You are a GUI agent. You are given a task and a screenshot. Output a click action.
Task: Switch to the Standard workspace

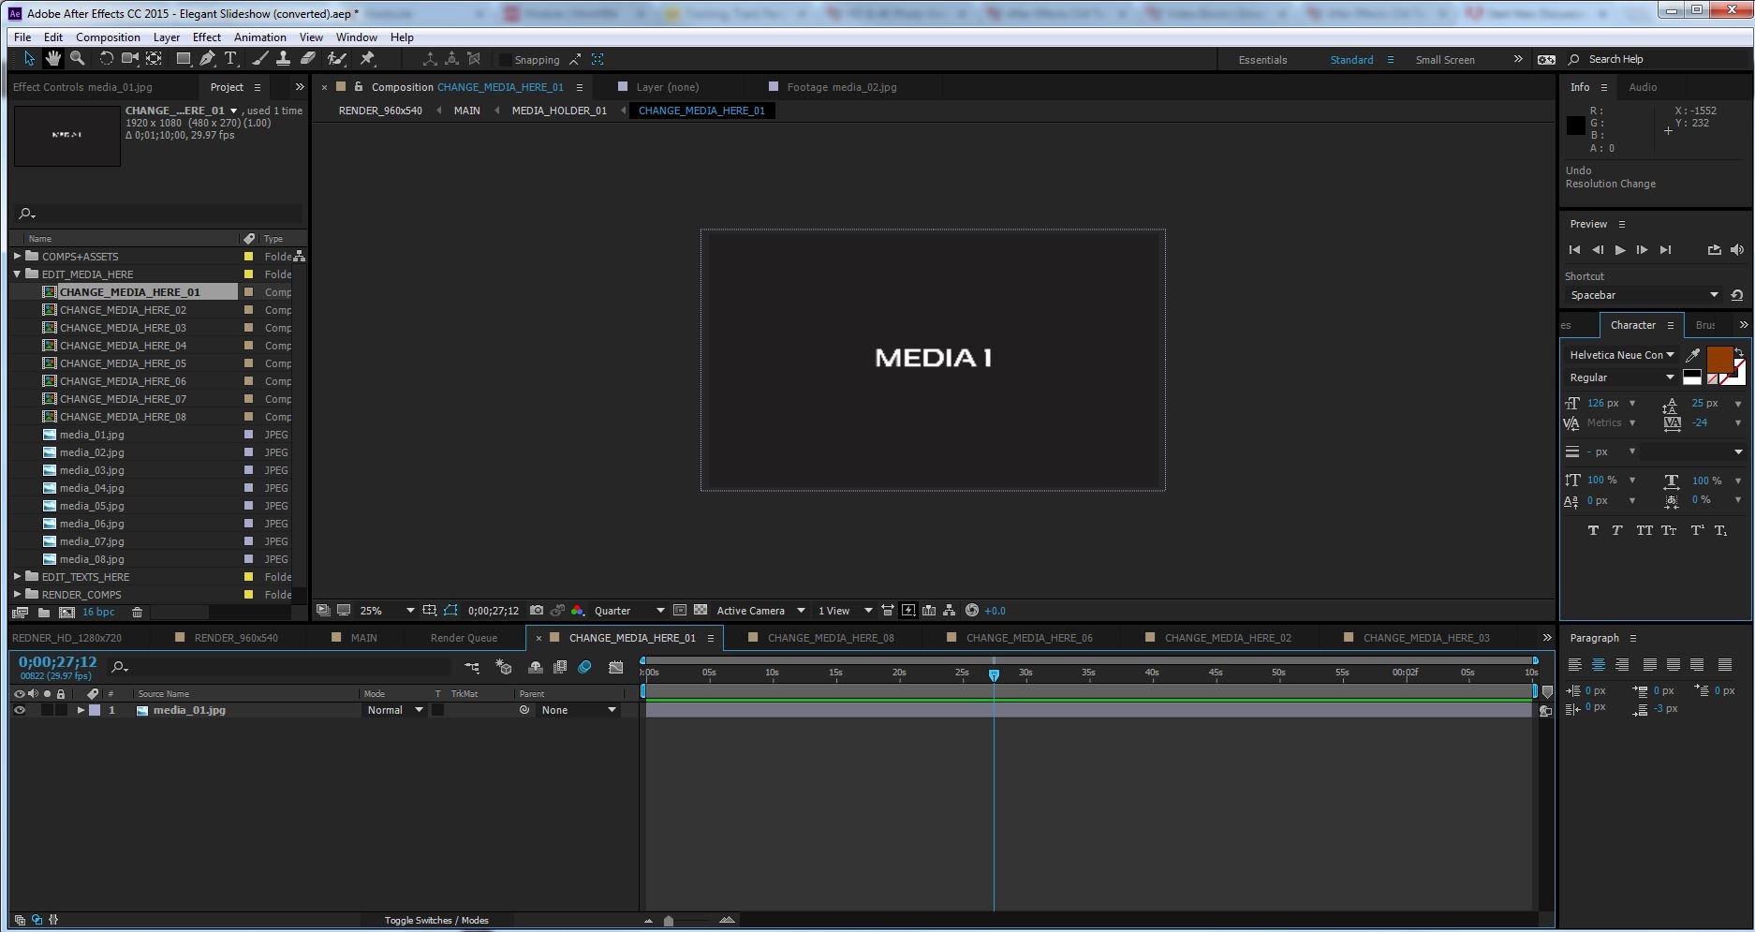pyautogui.click(x=1351, y=59)
